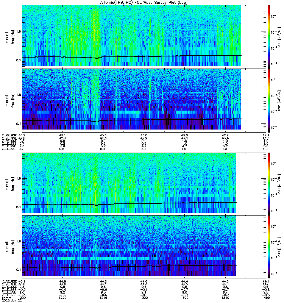Click the 'X_RE_GSE' row label under the THB panels
The image size is (284, 303).
tap(9, 135)
